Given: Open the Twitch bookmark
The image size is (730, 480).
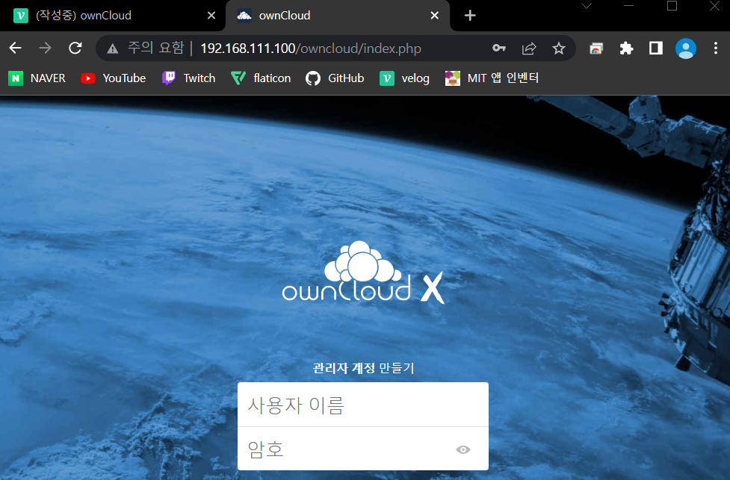Looking at the screenshot, I should [x=188, y=78].
